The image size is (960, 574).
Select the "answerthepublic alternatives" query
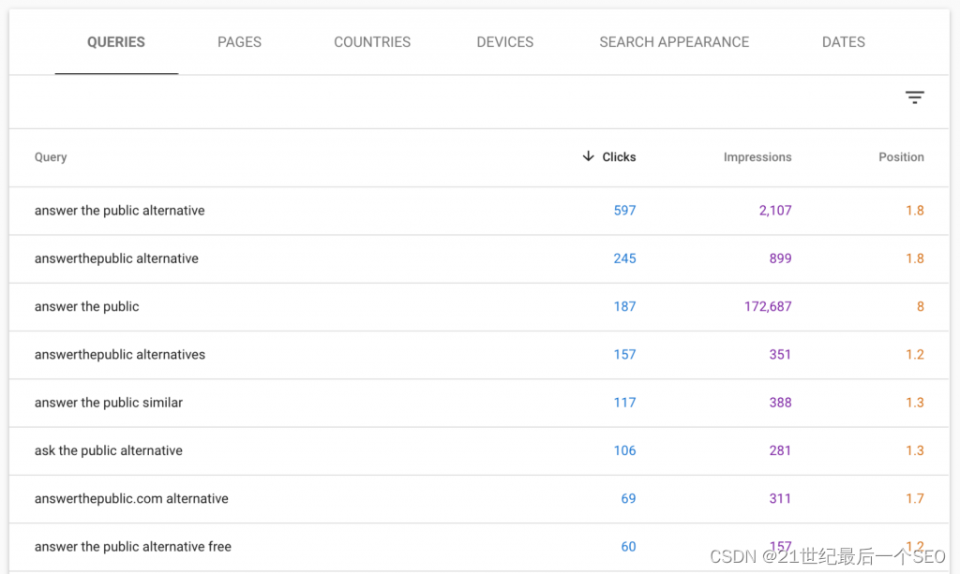[120, 355]
